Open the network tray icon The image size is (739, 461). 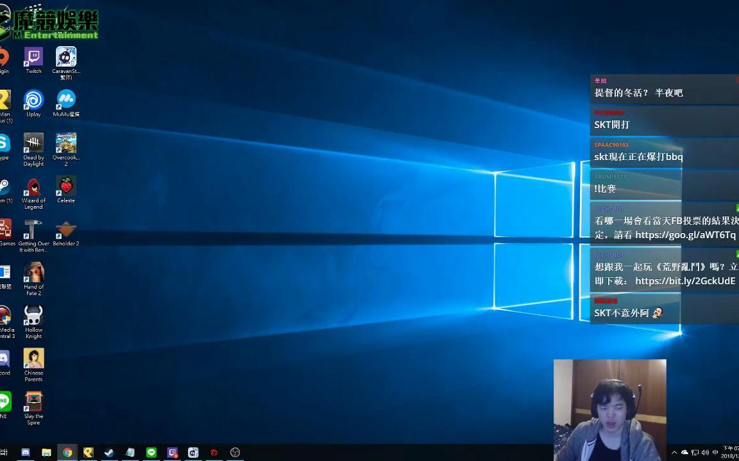pos(695,453)
